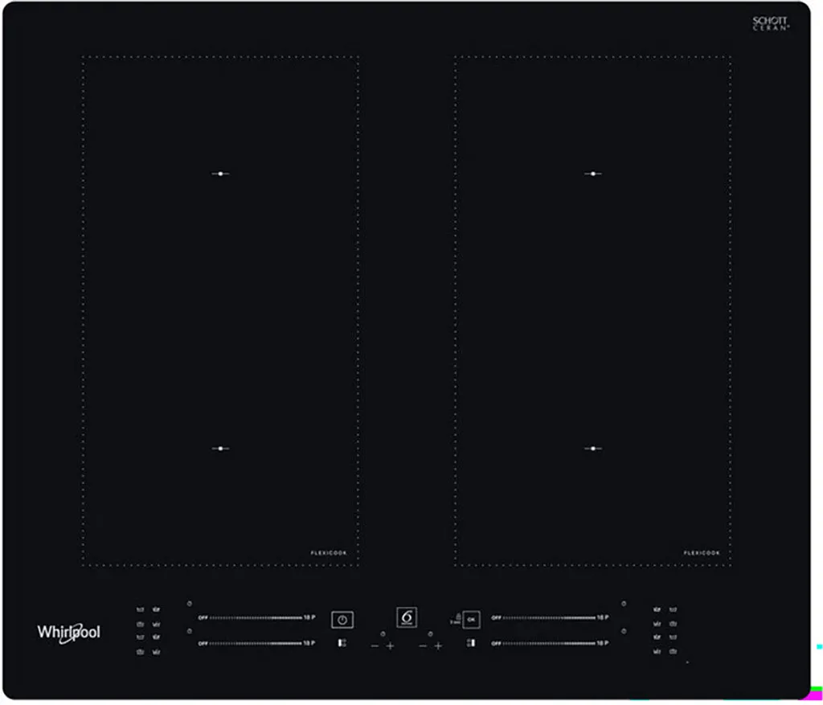Image resolution: width=823 pixels, height=705 pixels.
Task: Tap the FlexiCook icon below the OK button
Action: point(471,642)
